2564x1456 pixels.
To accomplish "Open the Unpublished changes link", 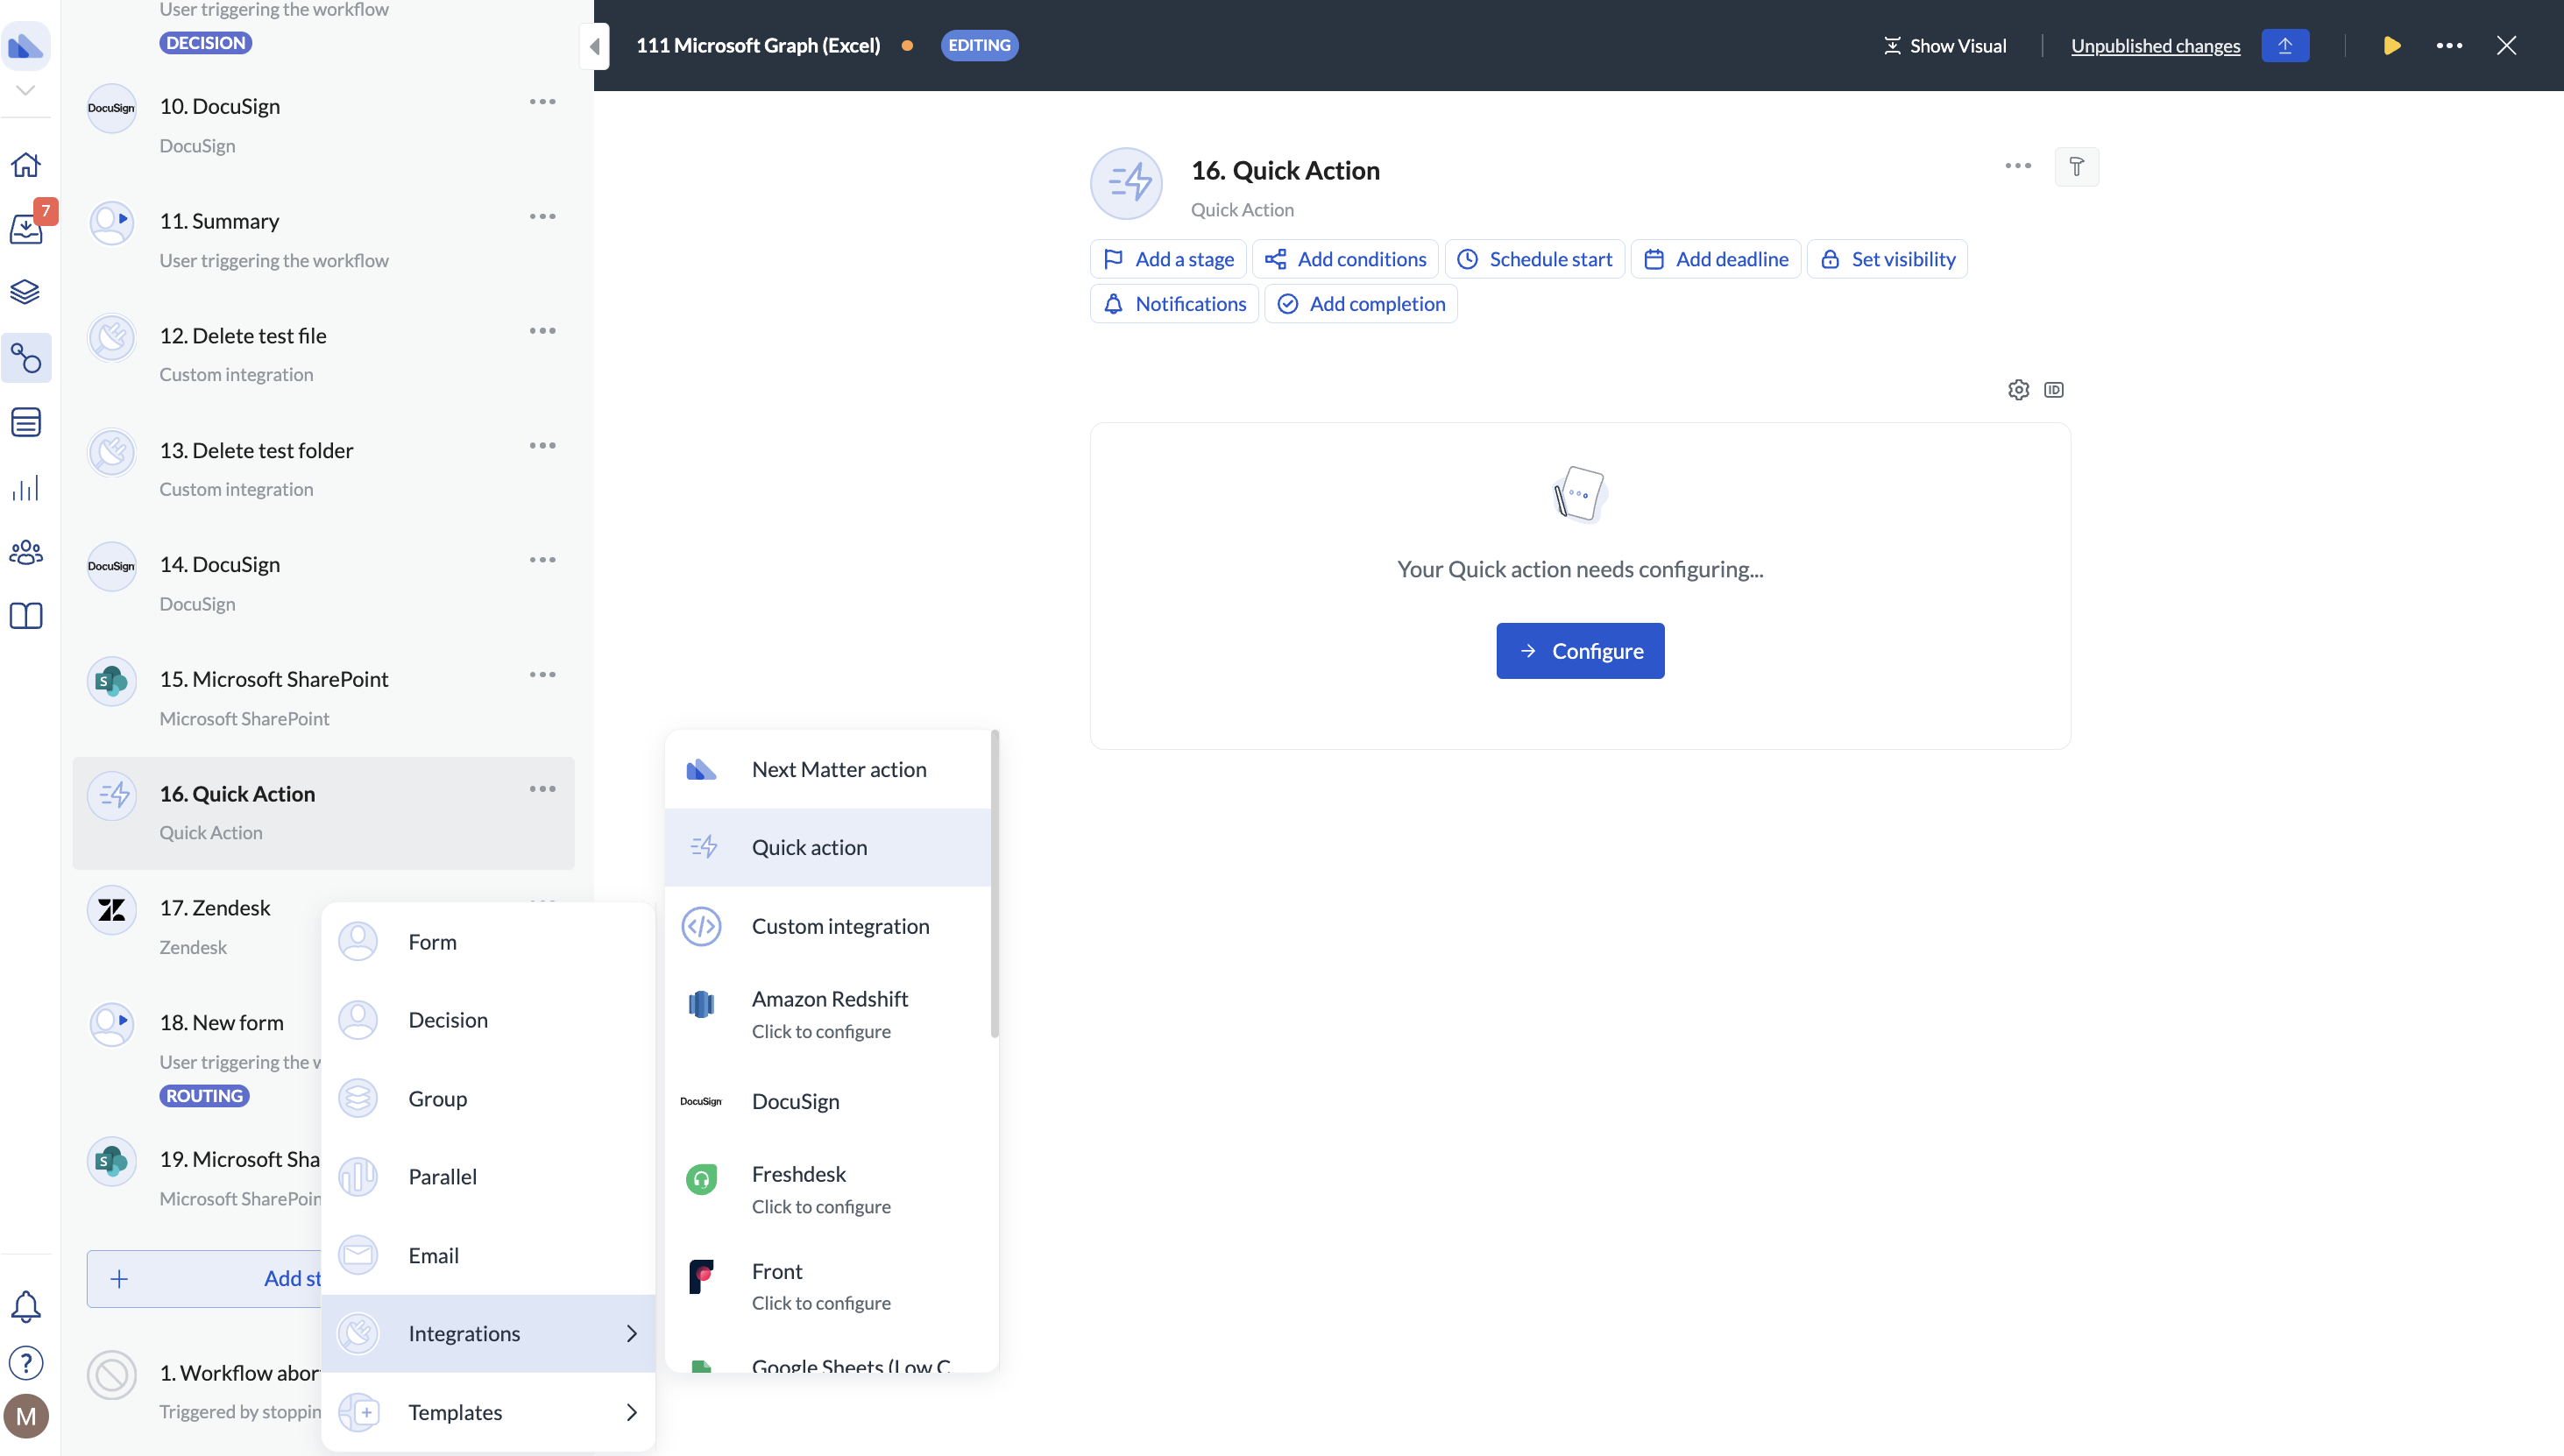I will [2155, 46].
